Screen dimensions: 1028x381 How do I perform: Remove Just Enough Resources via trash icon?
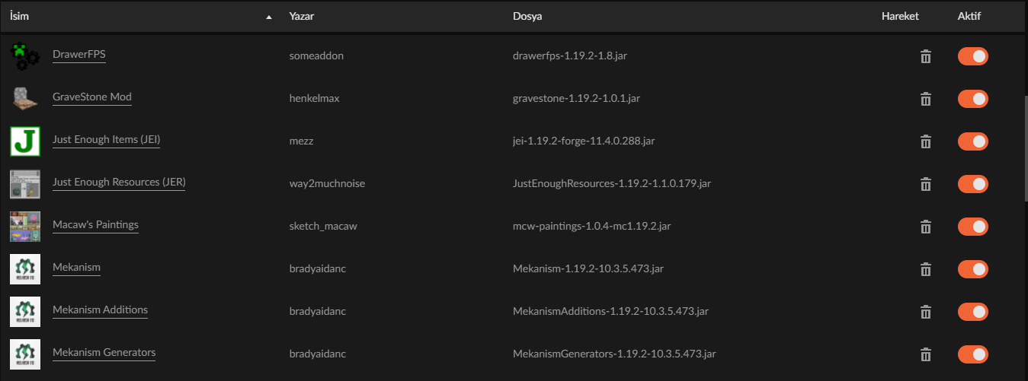[926, 184]
